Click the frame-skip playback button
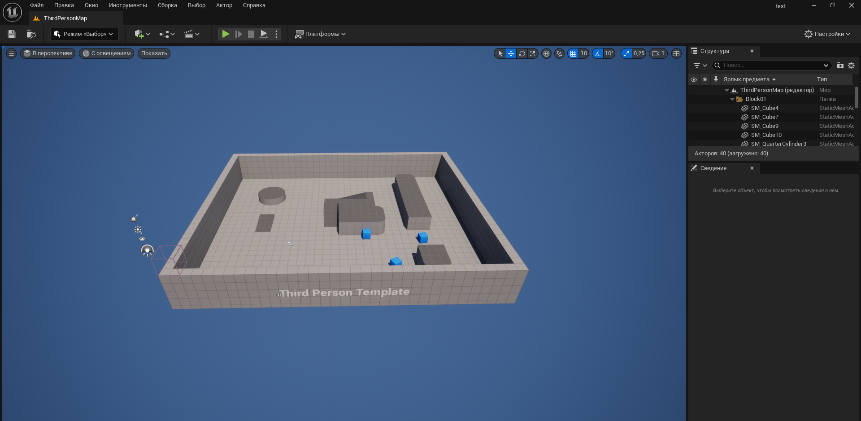The width and height of the screenshot is (861, 421). pos(239,34)
